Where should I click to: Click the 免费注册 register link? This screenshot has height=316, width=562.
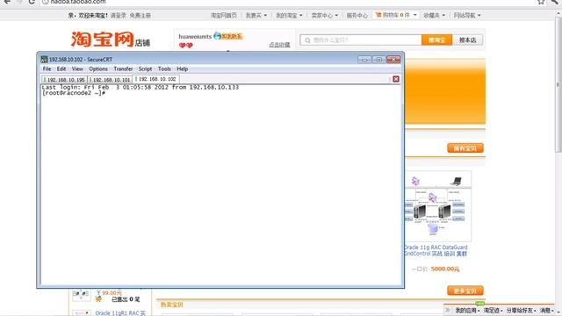[140, 16]
